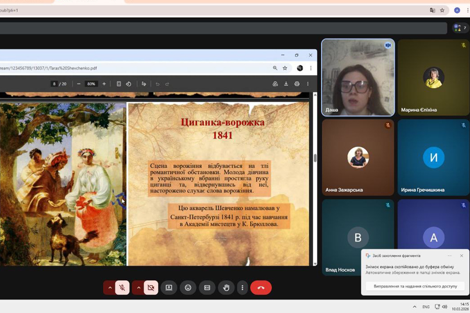Screen dimensions: 470x313
Task: Toggle the camera on/off button
Action: [151, 287]
